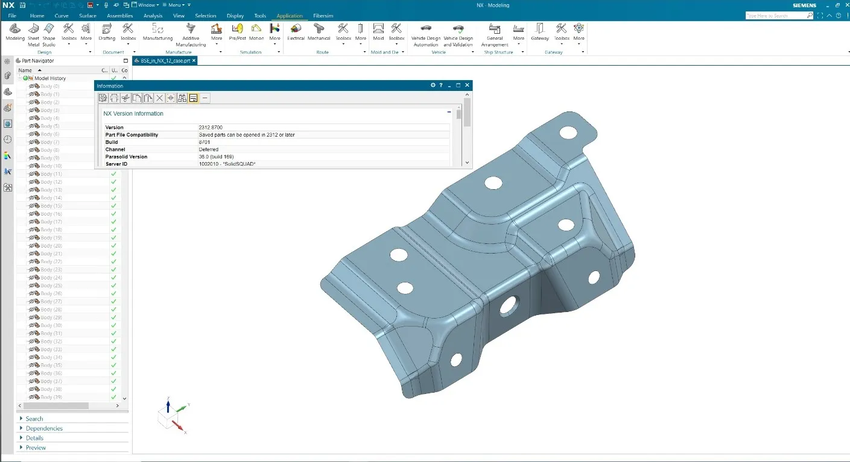The width and height of the screenshot is (850, 462).
Task: Click Find binoculars icon in Information window
Action: coord(182,98)
